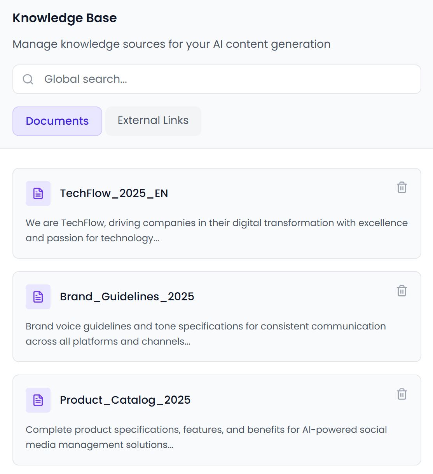Click the TechFlow_2025_EN file icon
This screenshot has height=474, width=433.
point(38,193)
